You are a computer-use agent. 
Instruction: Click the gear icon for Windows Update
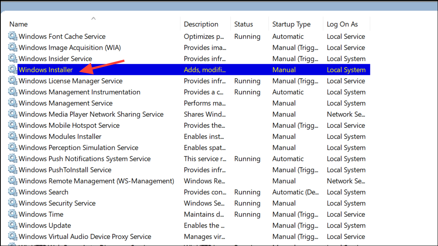pos(12,225)
